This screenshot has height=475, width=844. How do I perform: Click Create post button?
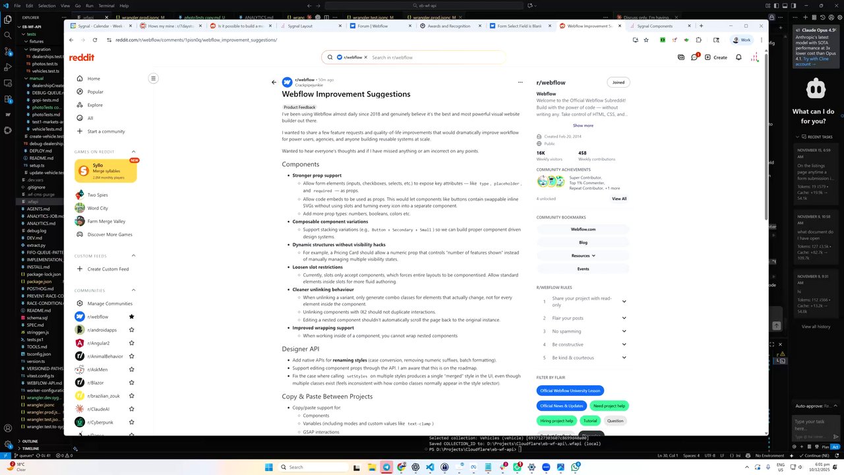[x=716, y=57]
